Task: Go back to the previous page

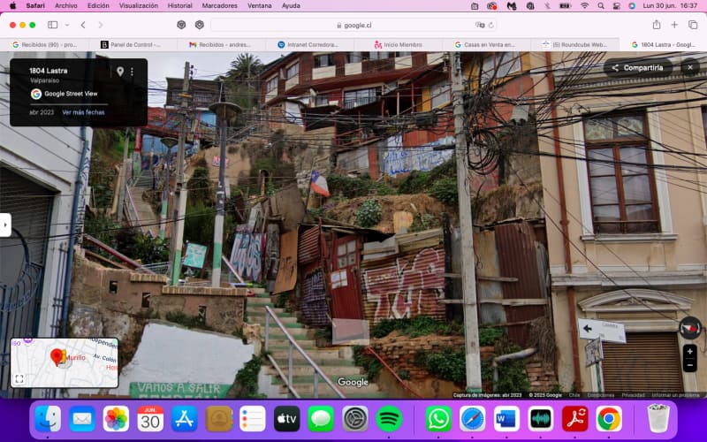Action: 83,25
